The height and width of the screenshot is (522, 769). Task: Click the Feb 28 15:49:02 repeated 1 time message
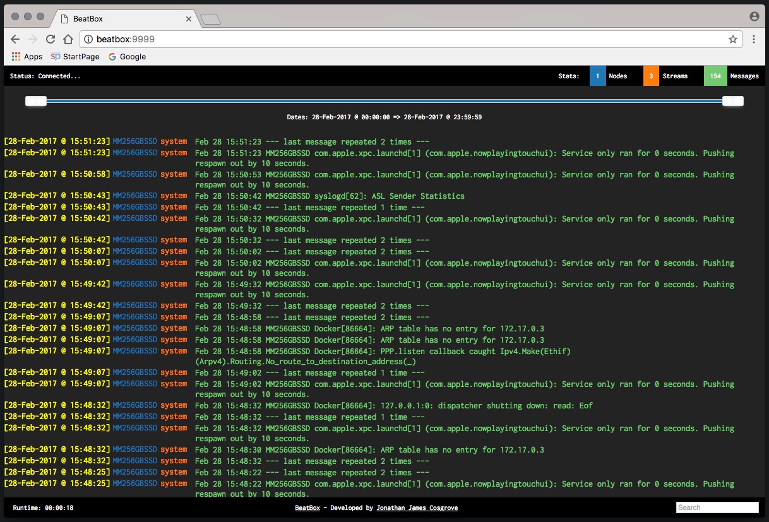(x=310, y=373)
